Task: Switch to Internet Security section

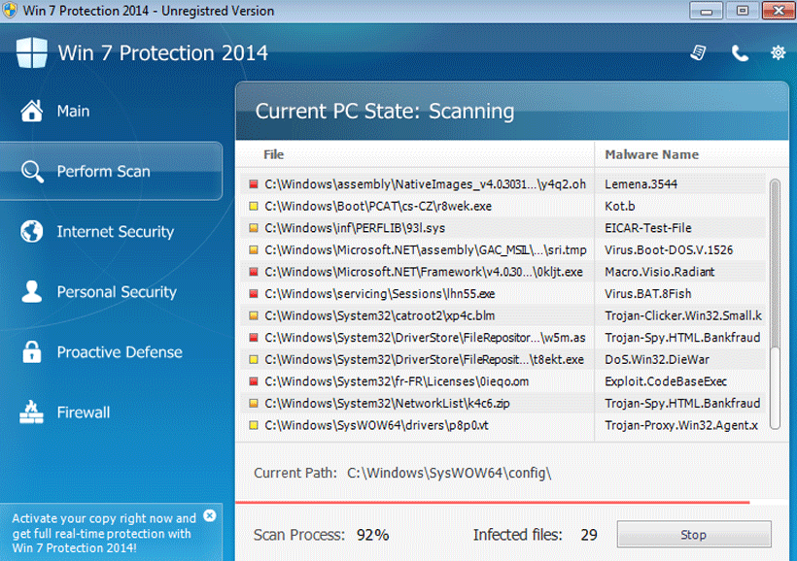Action: 115,232
